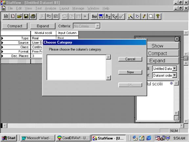Click category list scroll down arrow
The image size is (189, 142).
109,78
